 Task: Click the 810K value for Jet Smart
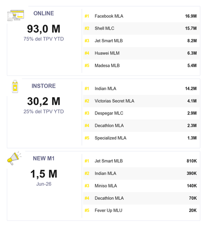click(x=192, y=161)
